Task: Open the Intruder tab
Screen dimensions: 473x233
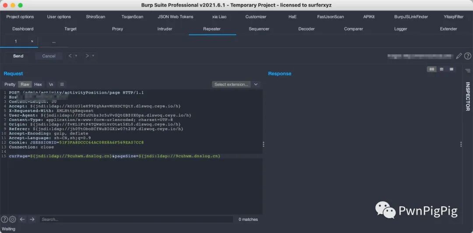Action: point(165,29)
